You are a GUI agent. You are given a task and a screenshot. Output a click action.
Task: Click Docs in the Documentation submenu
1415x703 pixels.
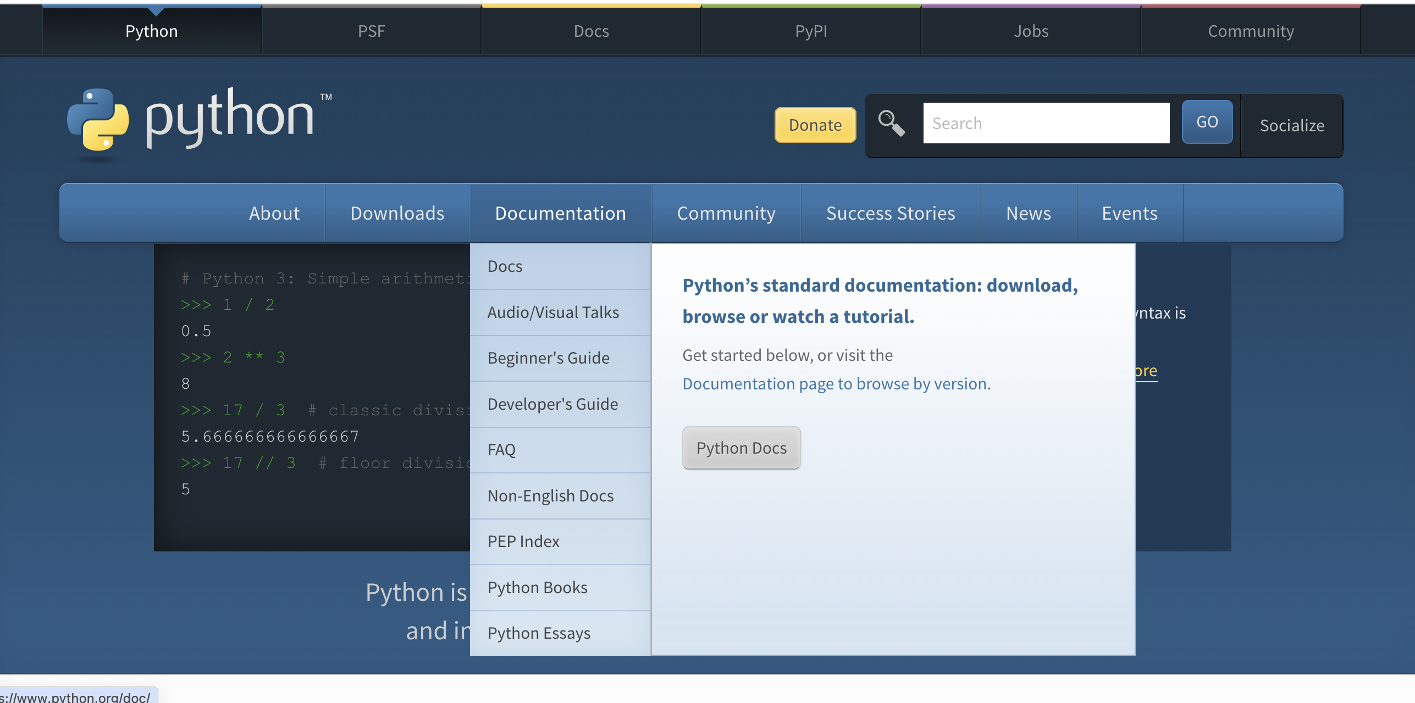[x=505, y=266]
